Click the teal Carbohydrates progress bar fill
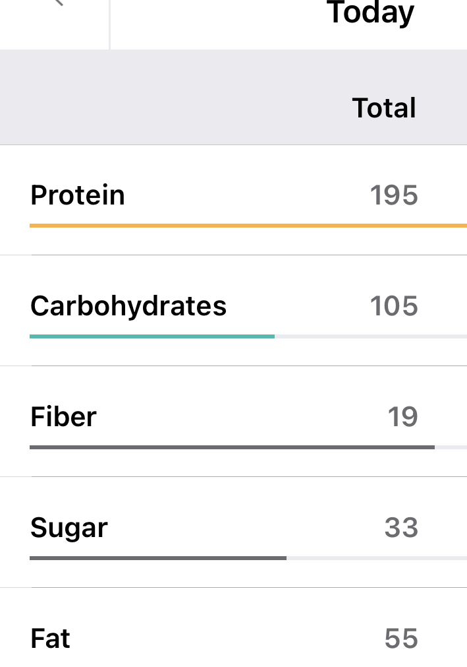Screen dimensions: 467x667 [x=151, y=336]
